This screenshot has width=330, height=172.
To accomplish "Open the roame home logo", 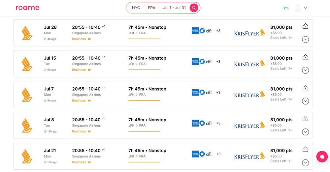I will coord(27,8).
